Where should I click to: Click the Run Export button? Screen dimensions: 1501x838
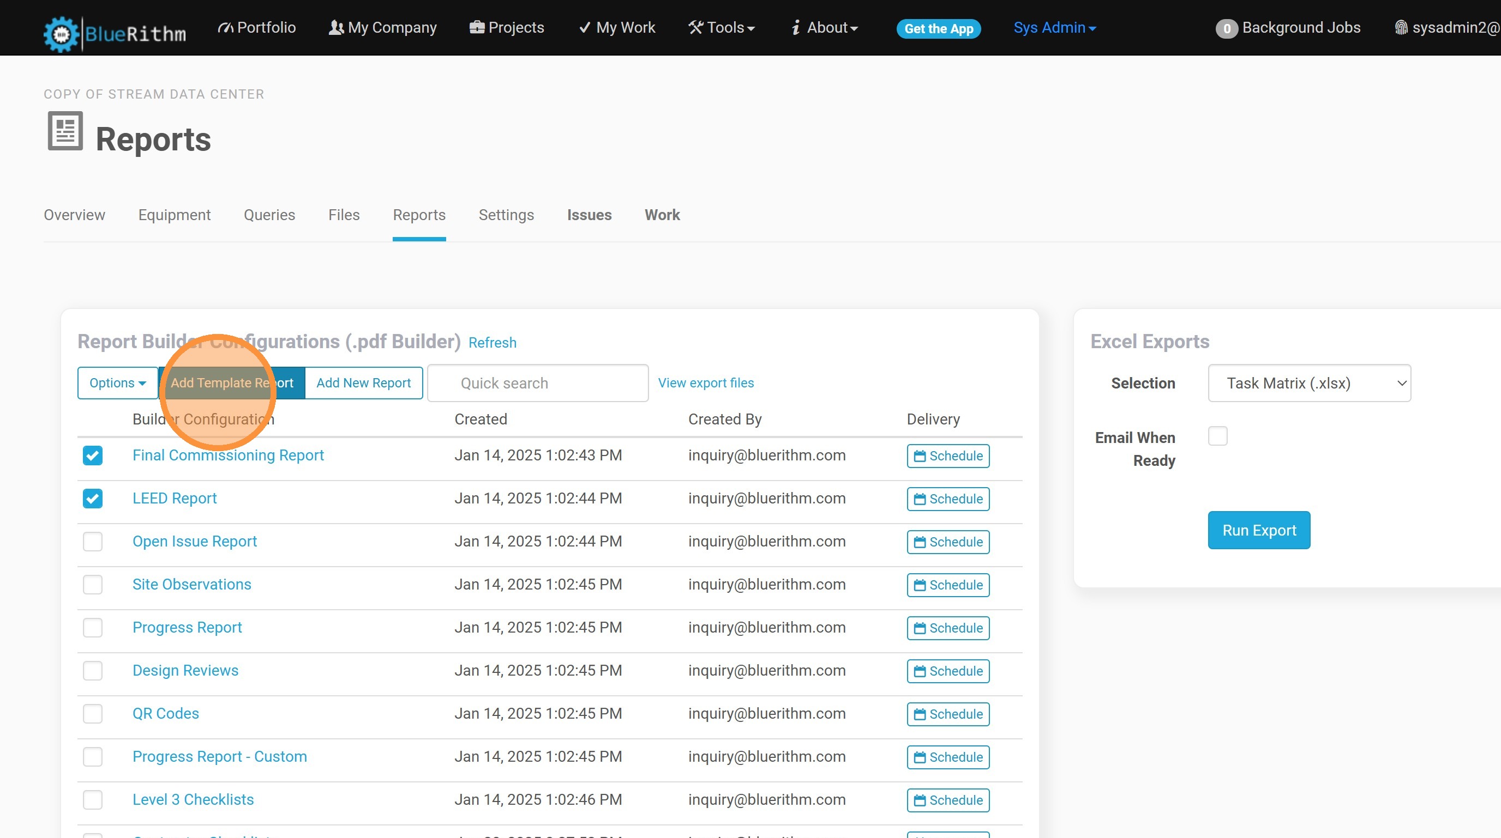[x=1259, y=530]
